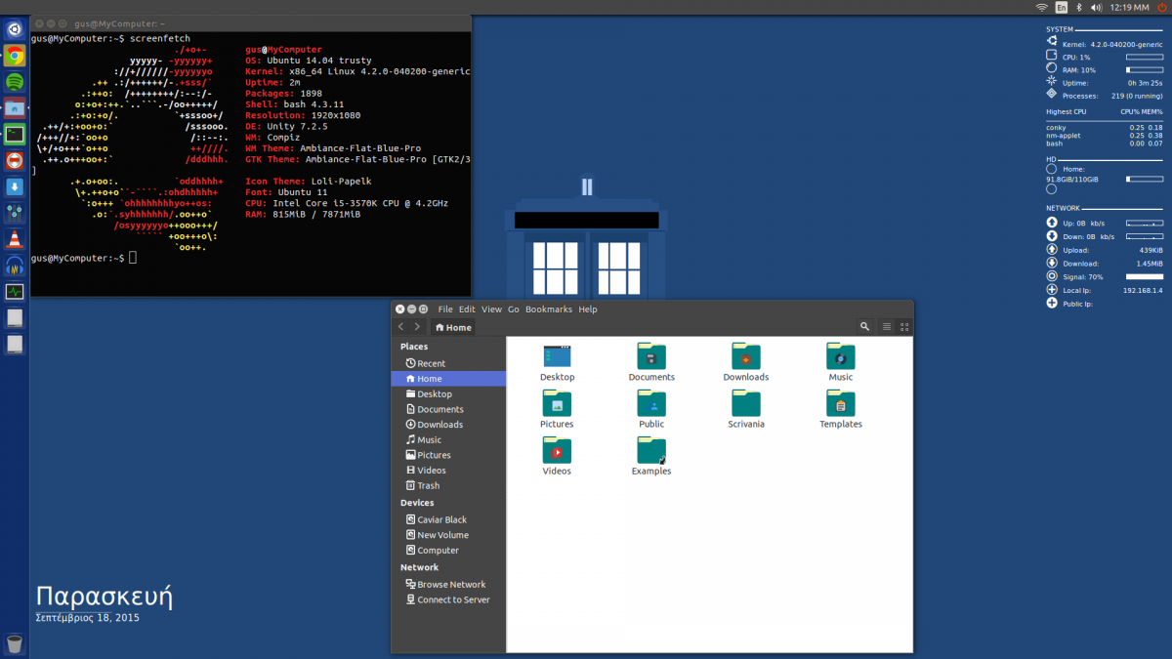Viewport: 1172px width, 659px height.
Task: Select Computer under Devices
Action: 448,551
